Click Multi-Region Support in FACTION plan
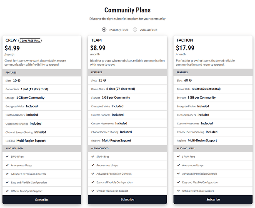The image size is (255, 208). tap(202, 141)
